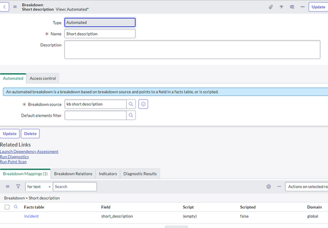The height and width of the screenshot is (228, 328).
Task: Open Actions on selected rows dropdown
Action: tap(306, 187)
